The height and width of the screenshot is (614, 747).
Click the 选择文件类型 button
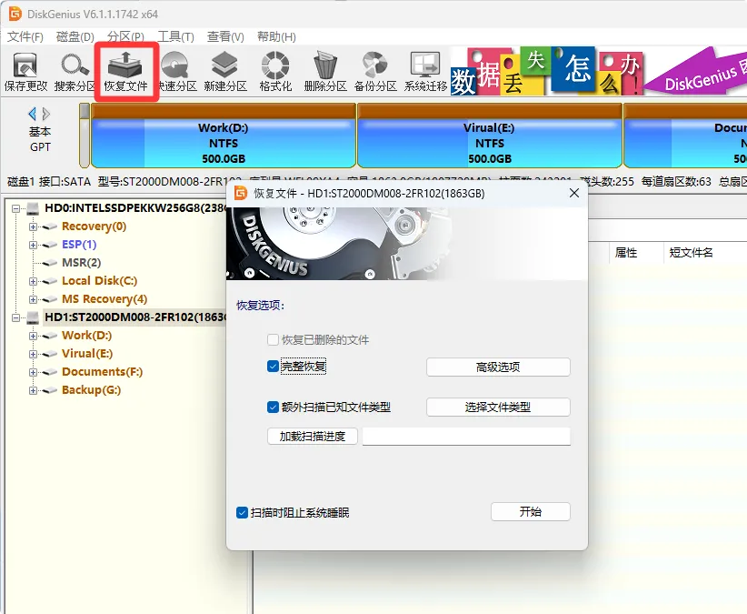[x=498, y=408]
